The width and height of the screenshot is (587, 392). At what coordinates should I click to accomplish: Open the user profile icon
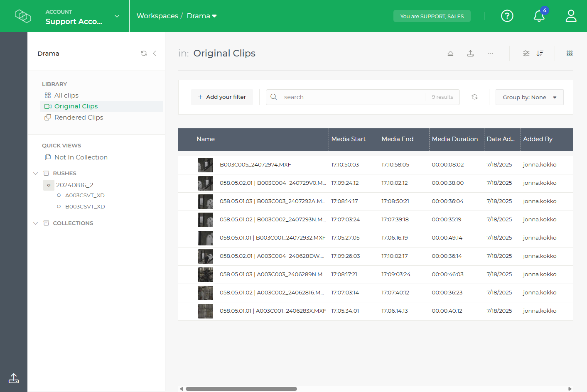pos(571,16)
